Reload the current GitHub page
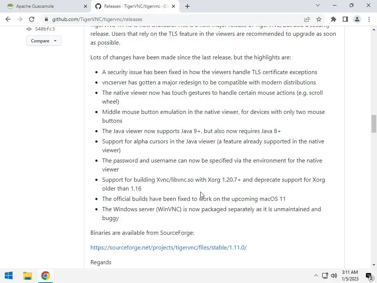Screen dimensions: 377x283 pyautogui.click(x=32, y=19)
